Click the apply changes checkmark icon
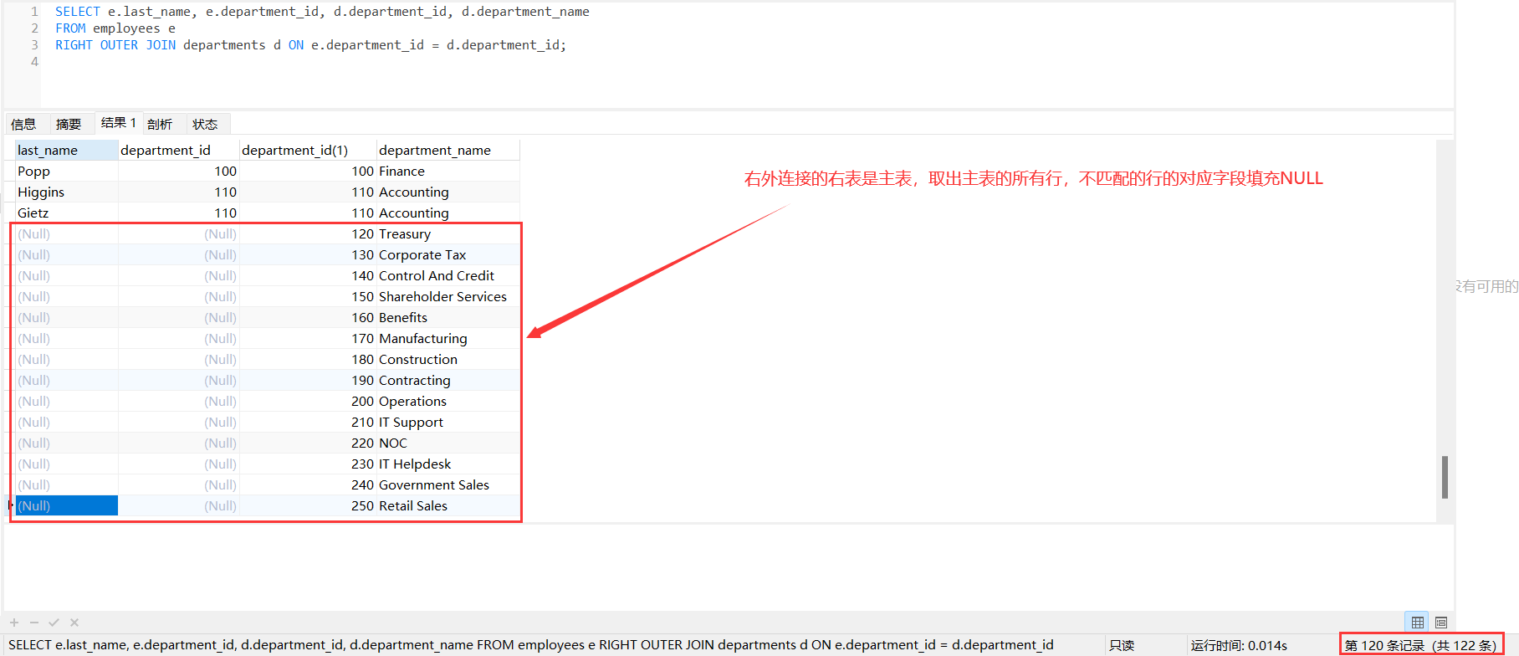The height and width of the screenshot is (656, 1519). click(54, 623)
